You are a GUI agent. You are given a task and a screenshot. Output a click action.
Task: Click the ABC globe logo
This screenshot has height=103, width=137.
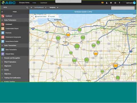3,3
